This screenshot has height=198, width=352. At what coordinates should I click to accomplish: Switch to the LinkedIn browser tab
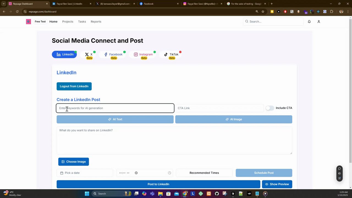[x=71, y=4]
